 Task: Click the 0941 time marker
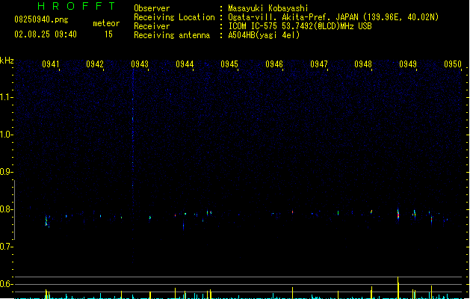(50, 64)
